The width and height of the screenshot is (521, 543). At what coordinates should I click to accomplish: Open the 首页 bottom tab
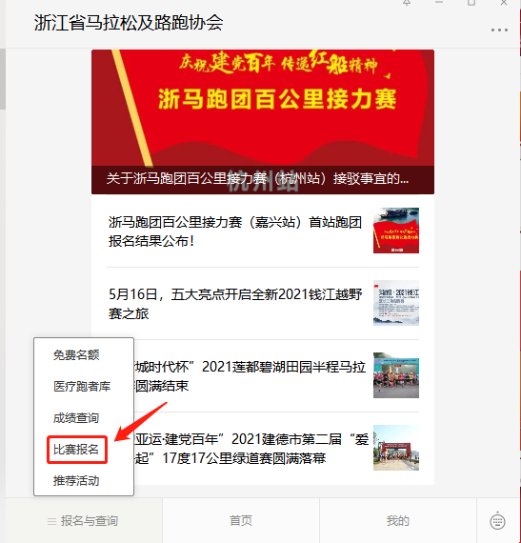[x=241, y=521]
